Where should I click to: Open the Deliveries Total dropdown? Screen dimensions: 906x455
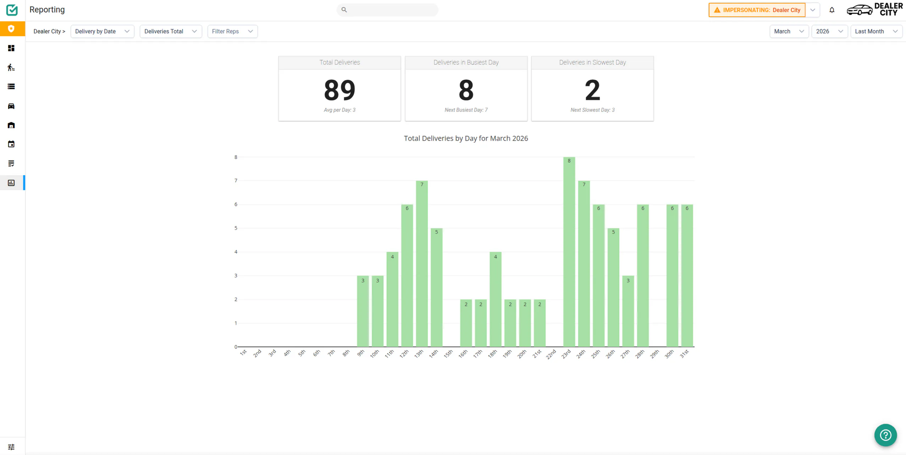[171, 31]
